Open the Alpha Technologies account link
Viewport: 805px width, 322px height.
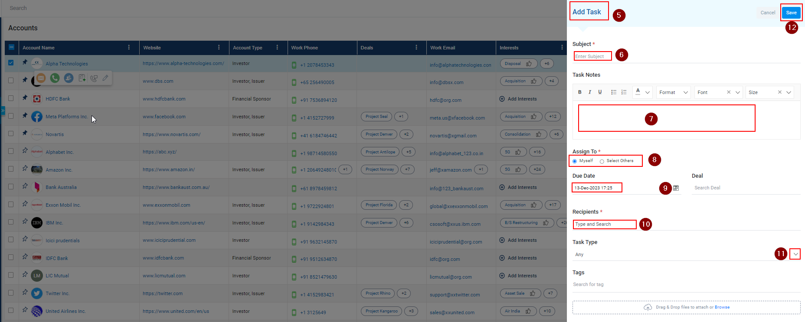(x=67, y=64)
